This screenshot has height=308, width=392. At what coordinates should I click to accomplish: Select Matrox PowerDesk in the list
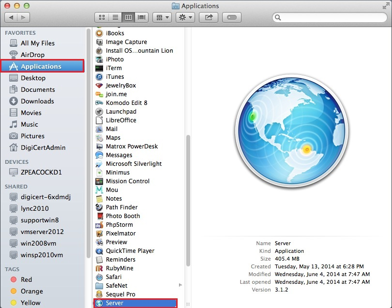click(132, 147)
